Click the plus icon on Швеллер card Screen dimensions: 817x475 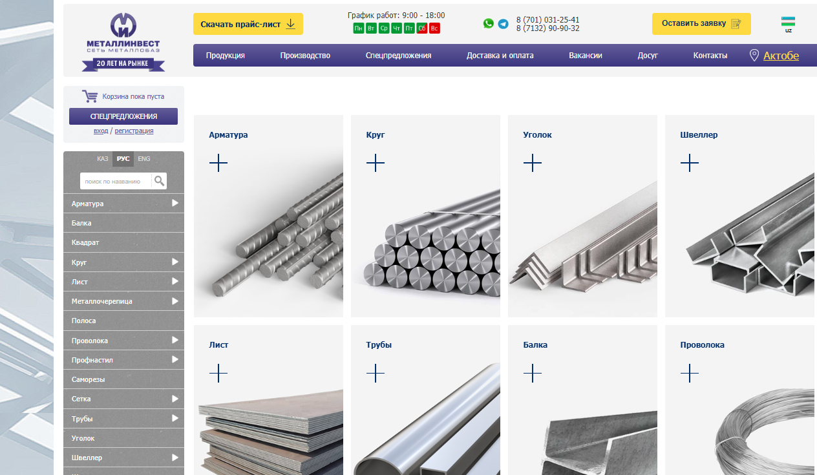(690, 163)
